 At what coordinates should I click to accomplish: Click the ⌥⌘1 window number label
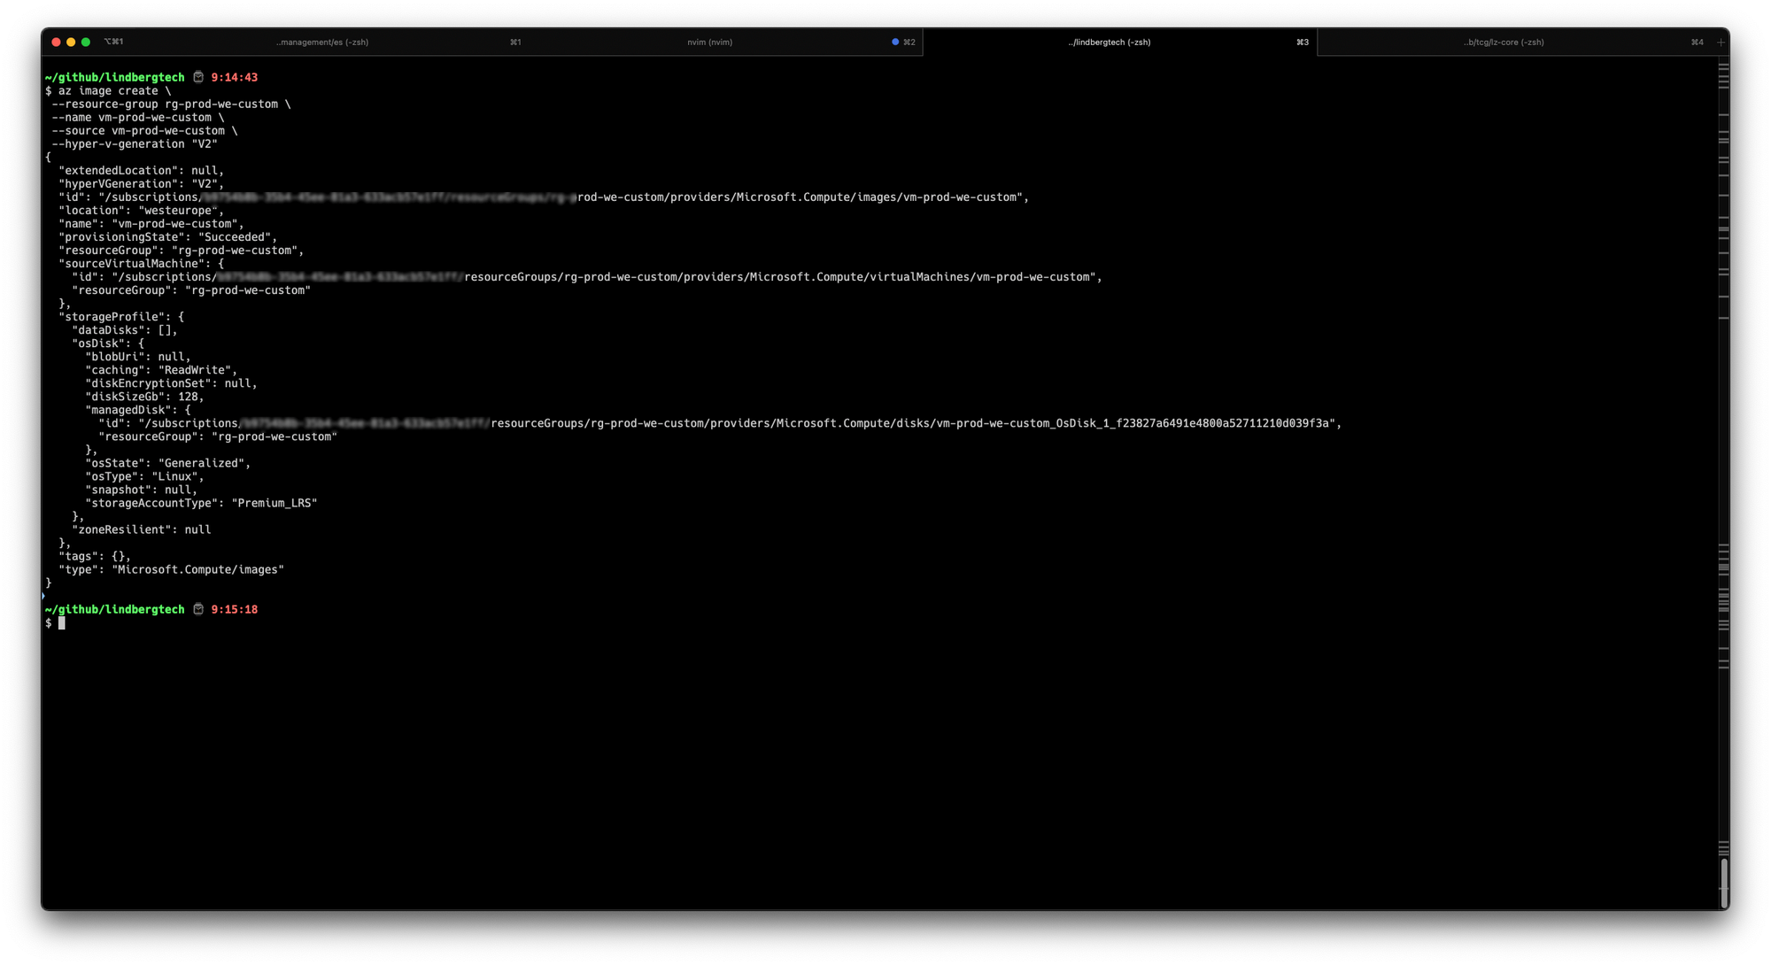[x=113, y=42]
